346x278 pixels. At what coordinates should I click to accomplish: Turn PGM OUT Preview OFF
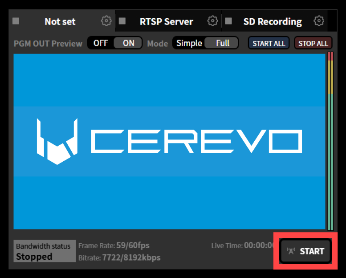tap(101, 43)
